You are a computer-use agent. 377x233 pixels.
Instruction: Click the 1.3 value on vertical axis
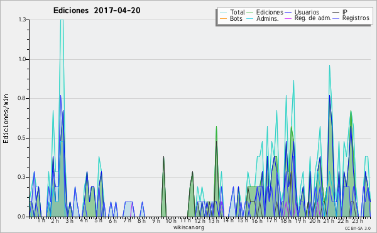click(22, 20)
